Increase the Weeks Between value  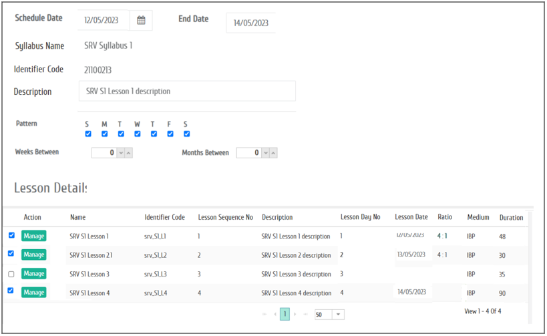pos(128,153)
